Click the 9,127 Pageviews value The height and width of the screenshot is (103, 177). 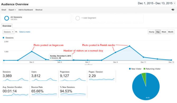tap(64, 76)
